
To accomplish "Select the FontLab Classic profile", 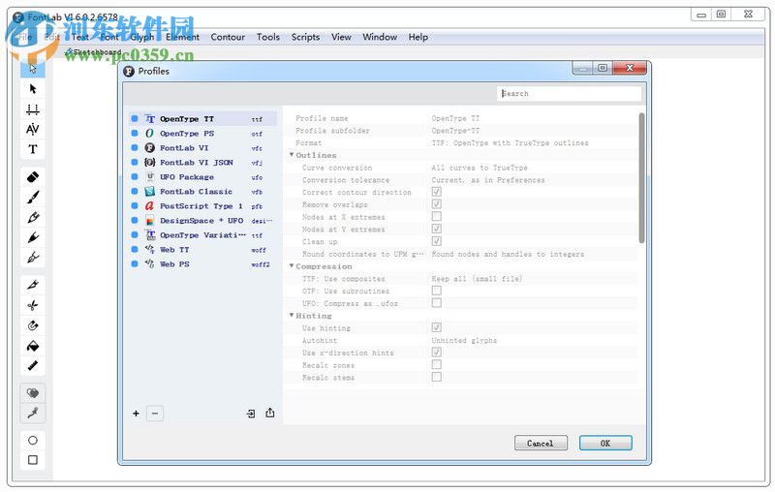I will click(202, 191).
